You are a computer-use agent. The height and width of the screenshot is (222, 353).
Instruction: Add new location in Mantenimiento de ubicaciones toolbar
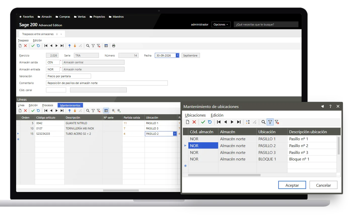(188, 122)
